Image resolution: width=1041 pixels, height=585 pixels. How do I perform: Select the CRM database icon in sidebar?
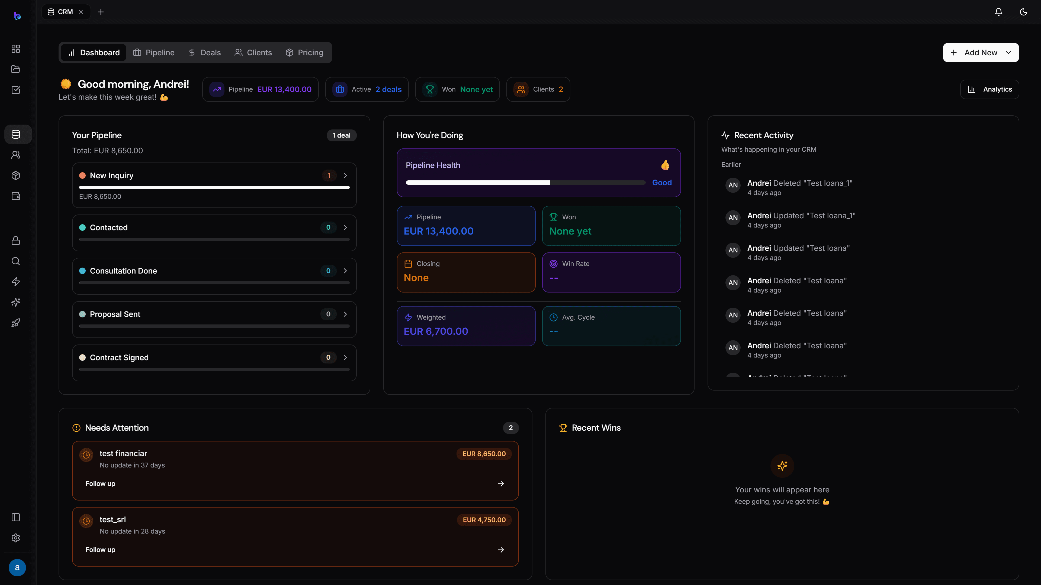point(16,134)
